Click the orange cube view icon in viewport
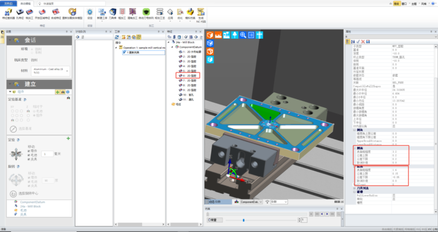This screenshot has width=438, height=232. coord(210,51)
